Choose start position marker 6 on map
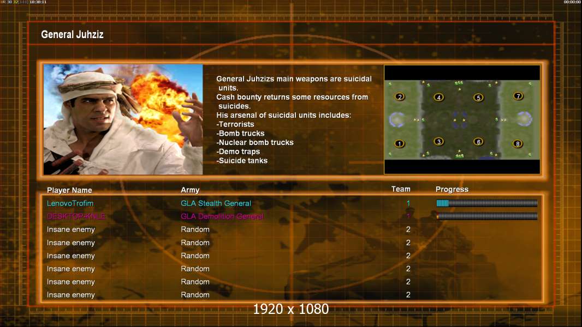 (478, 142)
